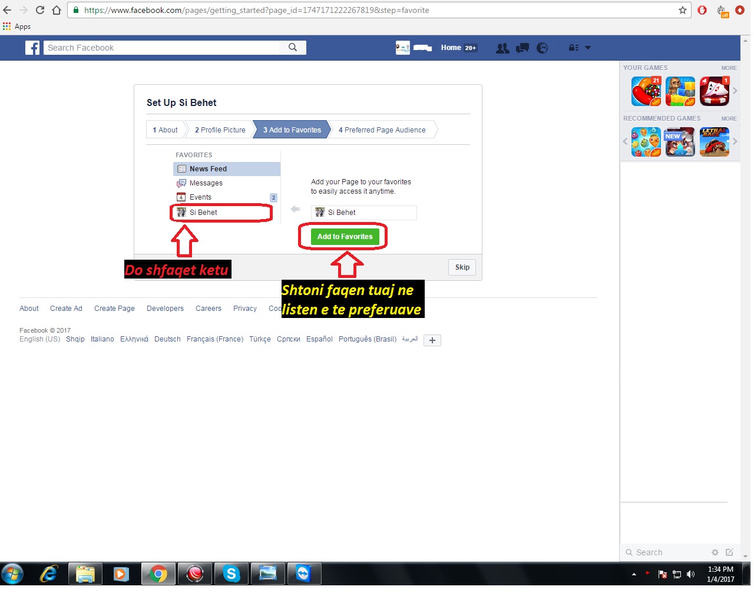
Task: Open Messages icon in top bar
Action: 522,48
